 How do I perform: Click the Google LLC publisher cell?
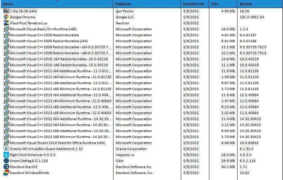click(124, 17)
